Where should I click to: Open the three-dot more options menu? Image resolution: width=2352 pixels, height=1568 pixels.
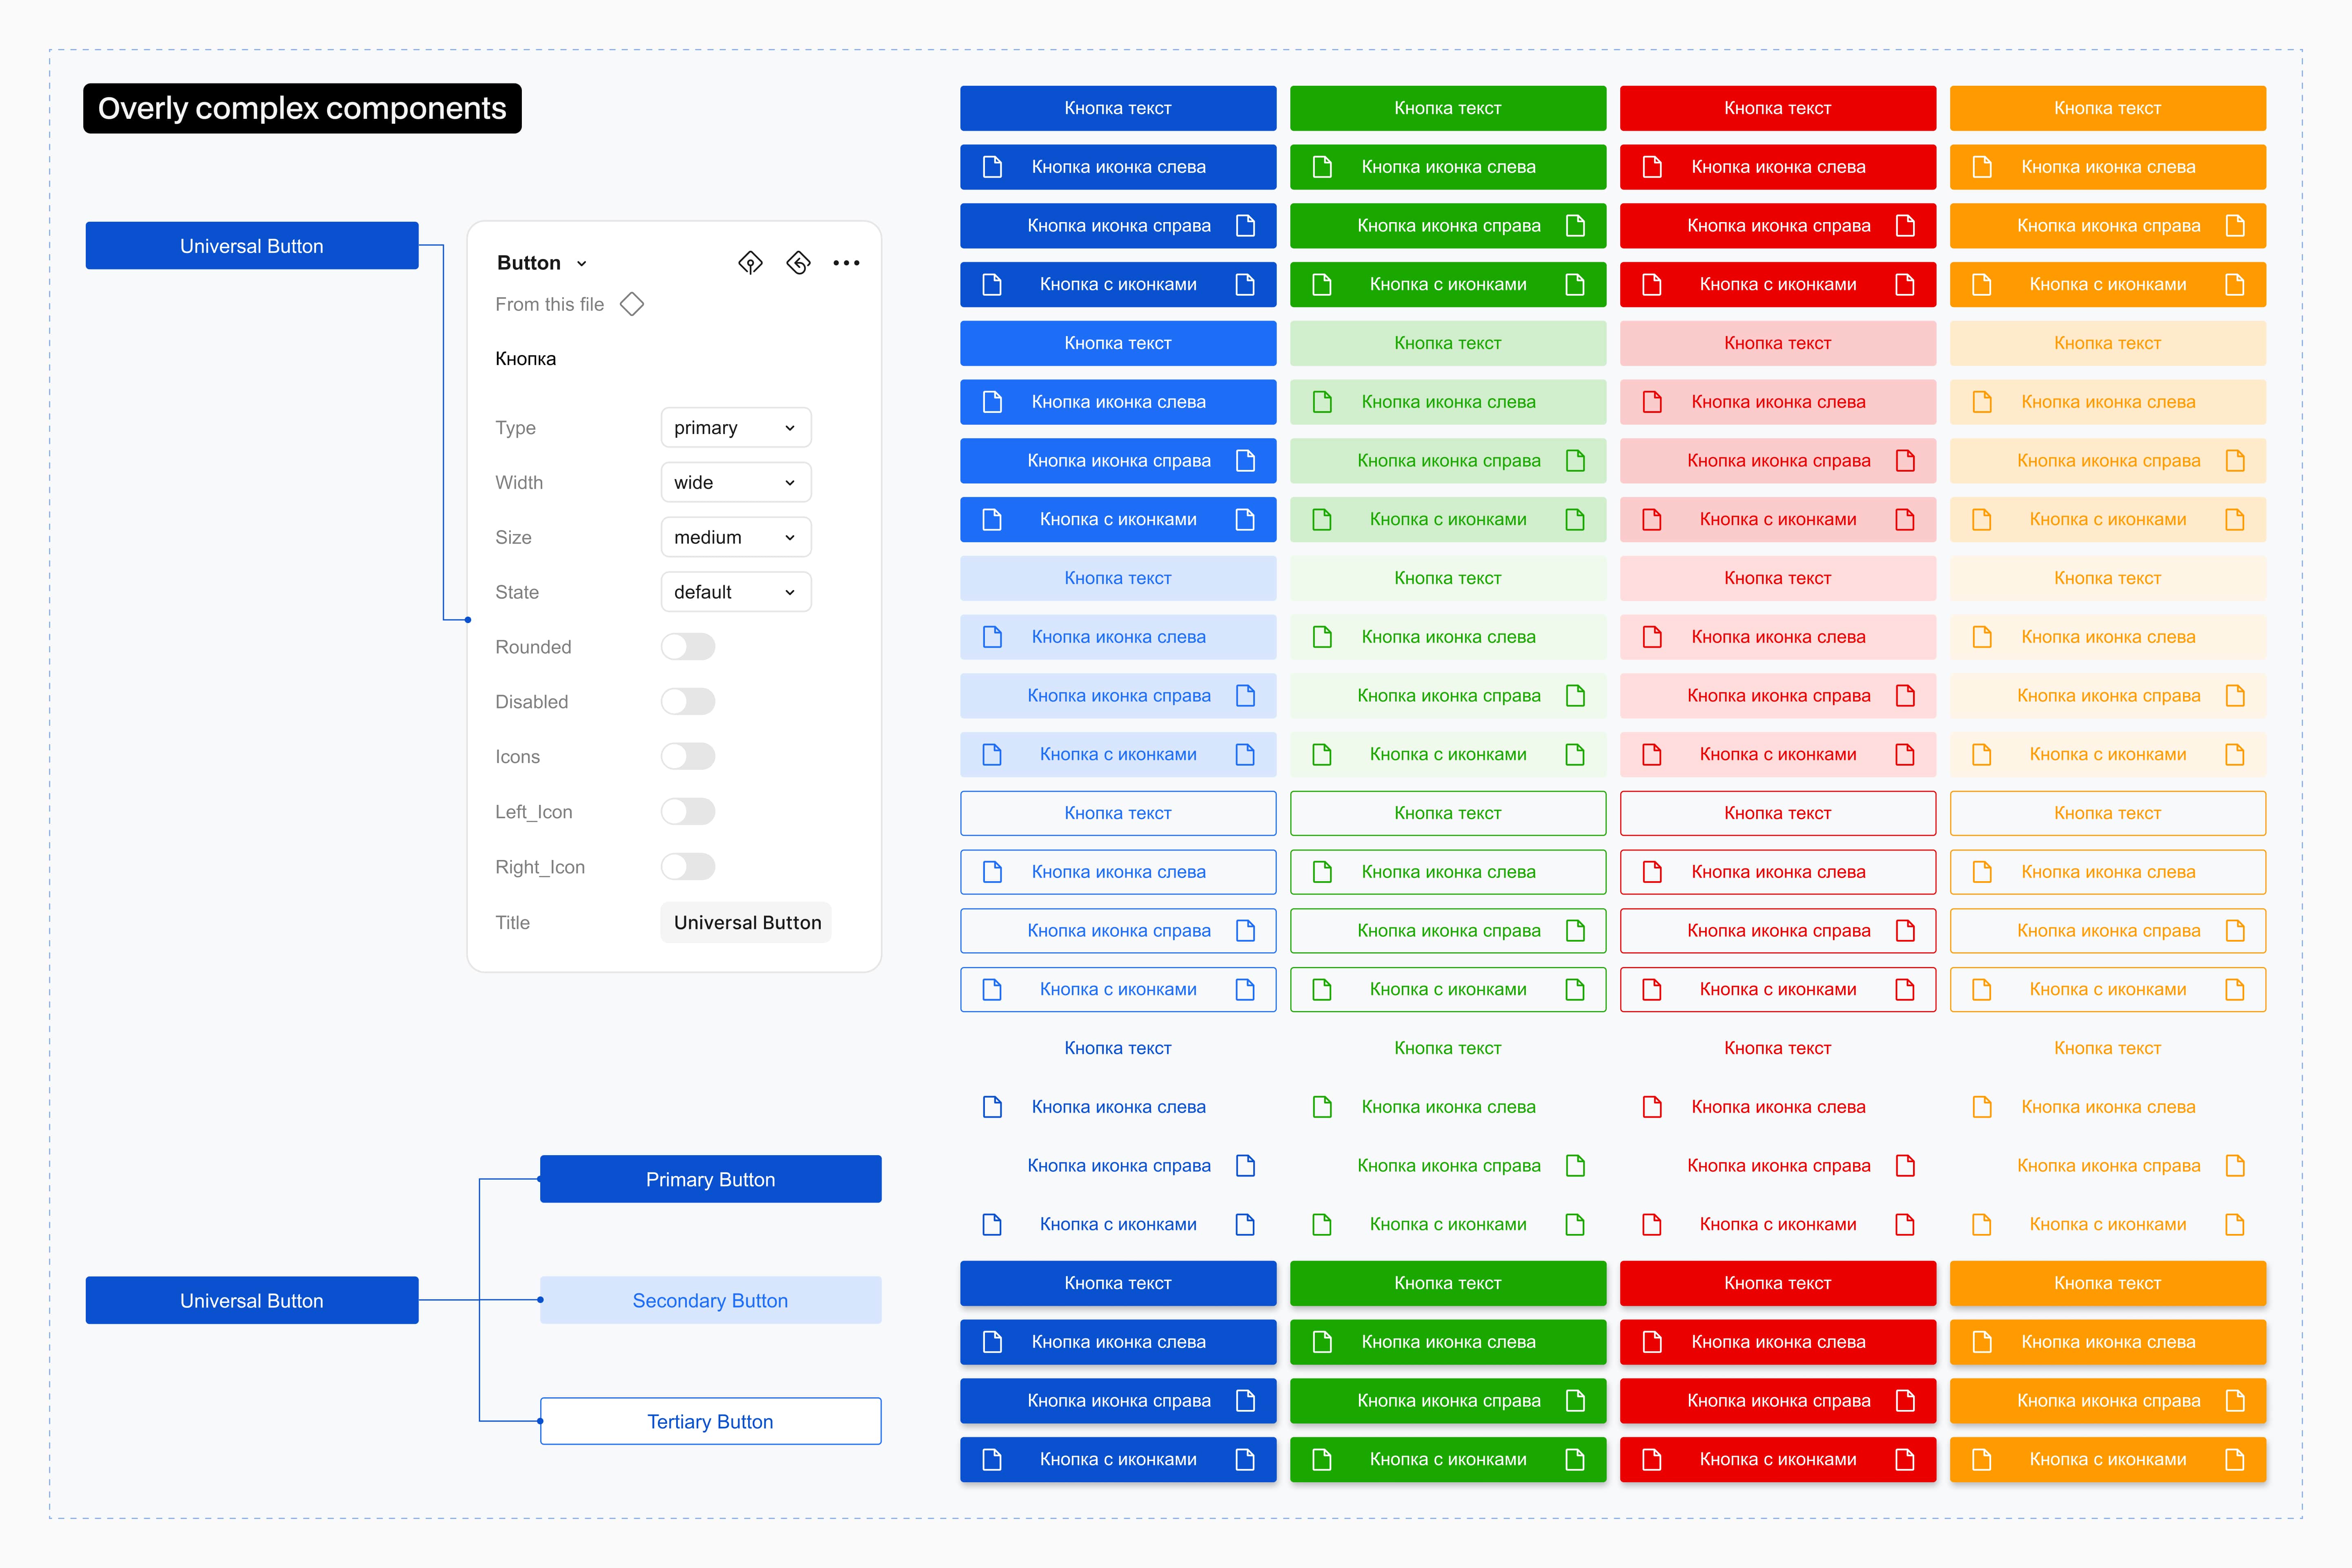[846, 263]
